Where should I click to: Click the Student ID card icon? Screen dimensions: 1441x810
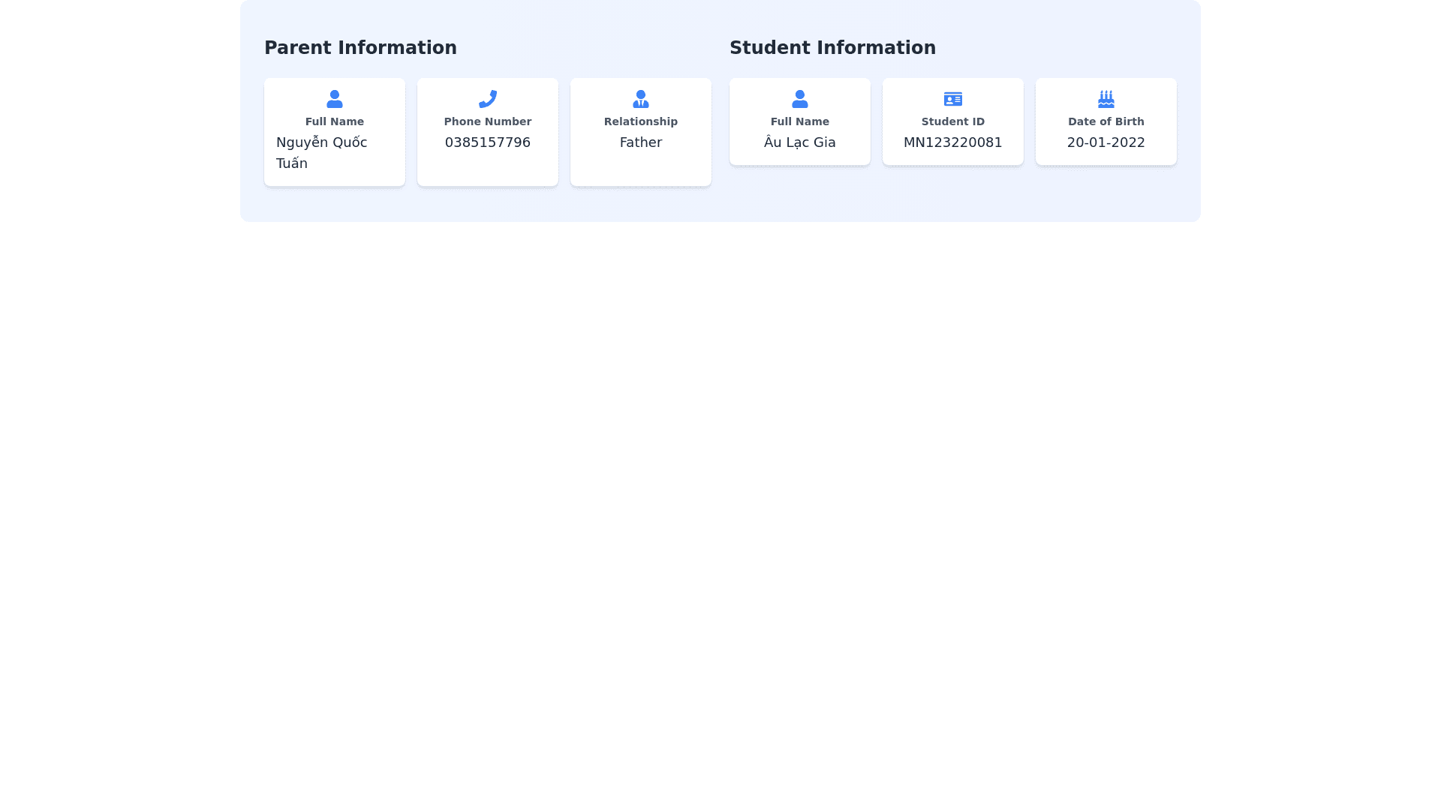tap(952, 99)
